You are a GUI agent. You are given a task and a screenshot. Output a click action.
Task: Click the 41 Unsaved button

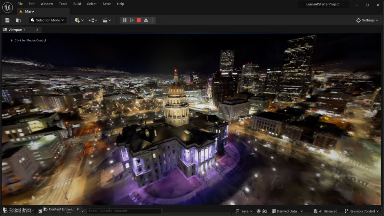coord(325,211)
